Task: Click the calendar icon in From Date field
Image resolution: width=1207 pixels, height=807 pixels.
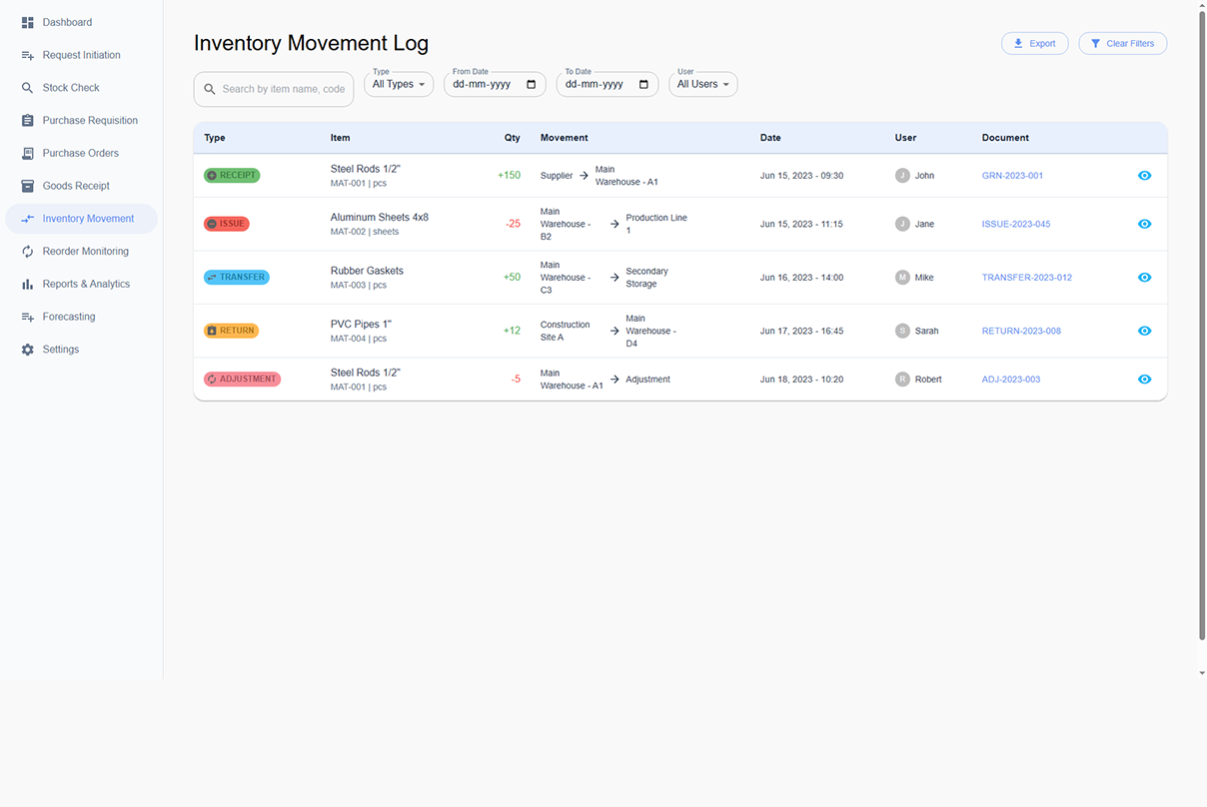Action: tap(532, 84)
